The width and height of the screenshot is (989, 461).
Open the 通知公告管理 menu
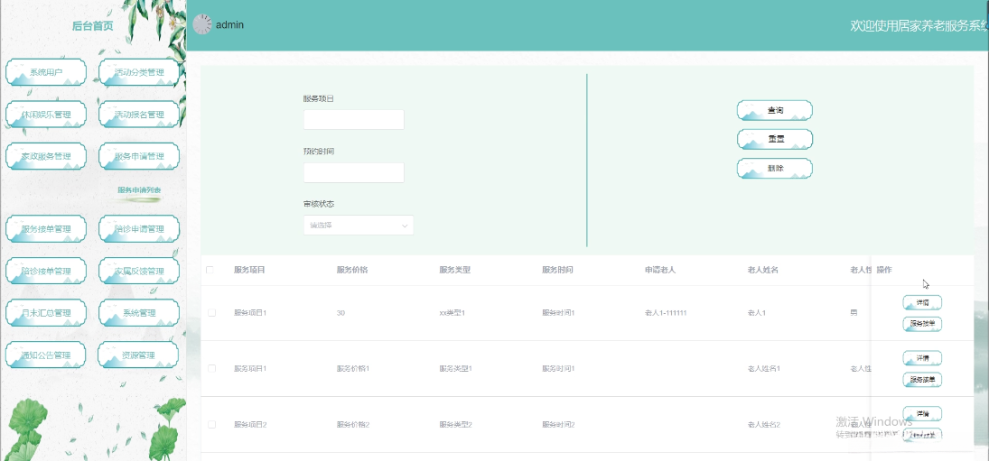[46, 355]
